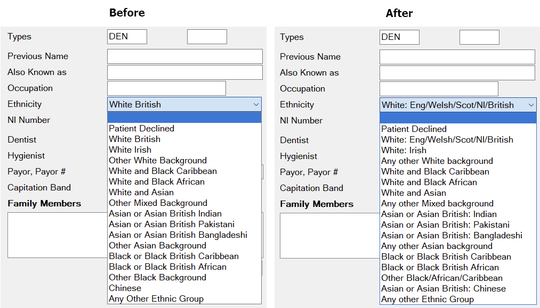
Task: Click DEN Types box in After panel
Action: tap(399, 37)
